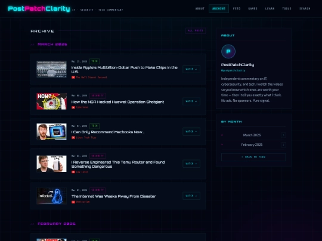Click the @postpatchclarity handle link
Image resolution: width=322 pixels, height=241 pixels.
point(233,70)
